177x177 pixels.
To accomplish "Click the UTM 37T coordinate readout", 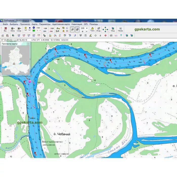I will pos(35,40).
